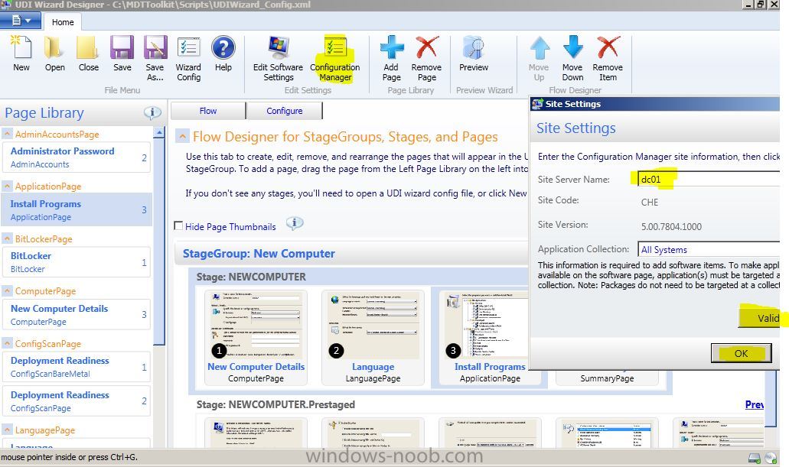The width and height of the screenshot is (789, 467).
Task: Select Deployment Readiness ConfigScanBareMetal item
Action: pos(77,367)
